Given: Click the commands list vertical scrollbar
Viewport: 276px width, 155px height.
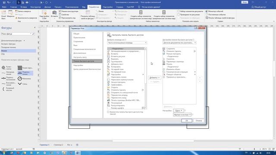Looking at the screenshot, I should (x=146, y=78).
